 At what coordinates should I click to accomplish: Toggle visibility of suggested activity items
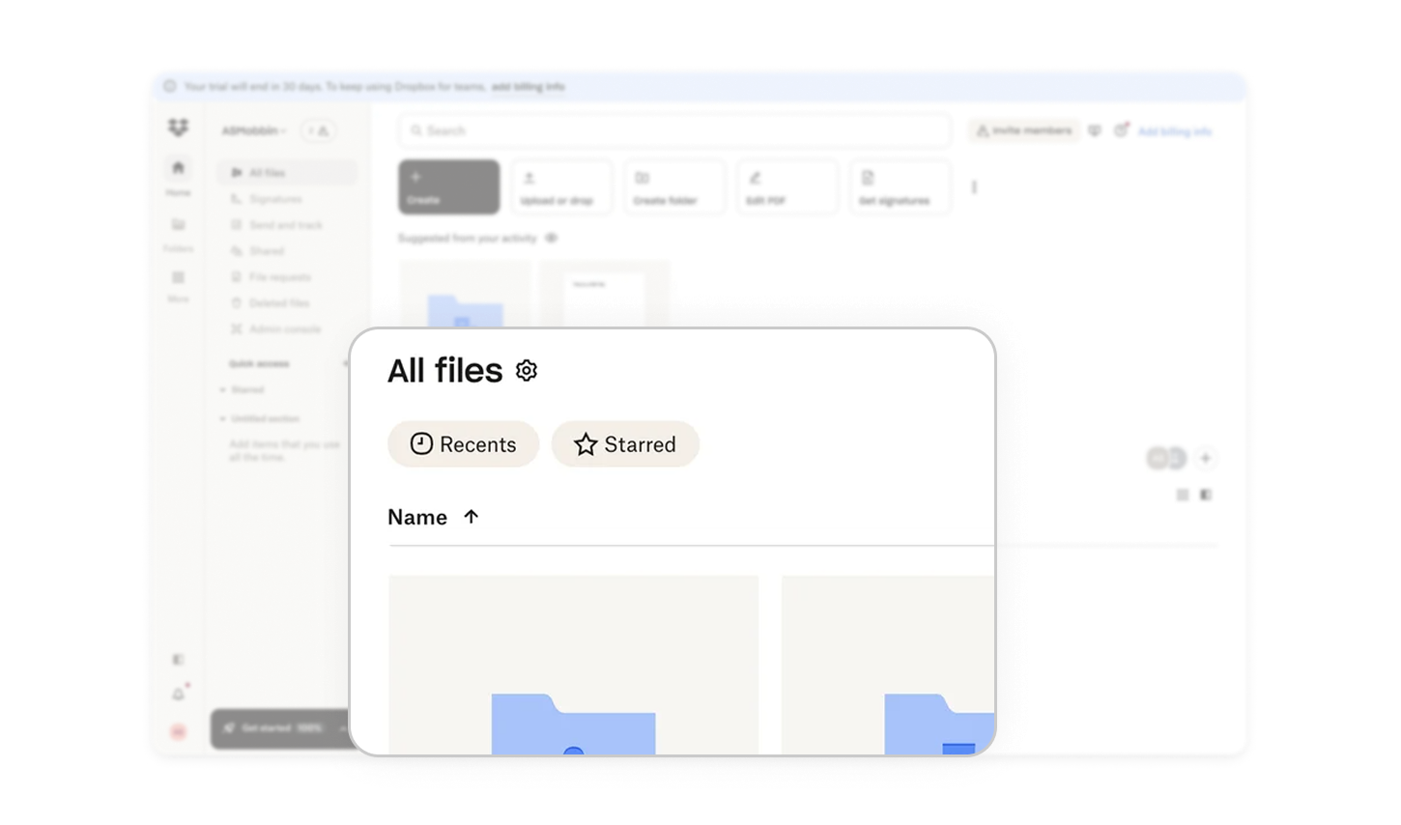551,238
